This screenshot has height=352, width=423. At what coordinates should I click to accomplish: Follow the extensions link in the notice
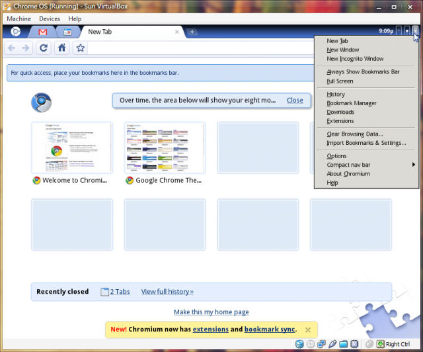coord(210,330)
